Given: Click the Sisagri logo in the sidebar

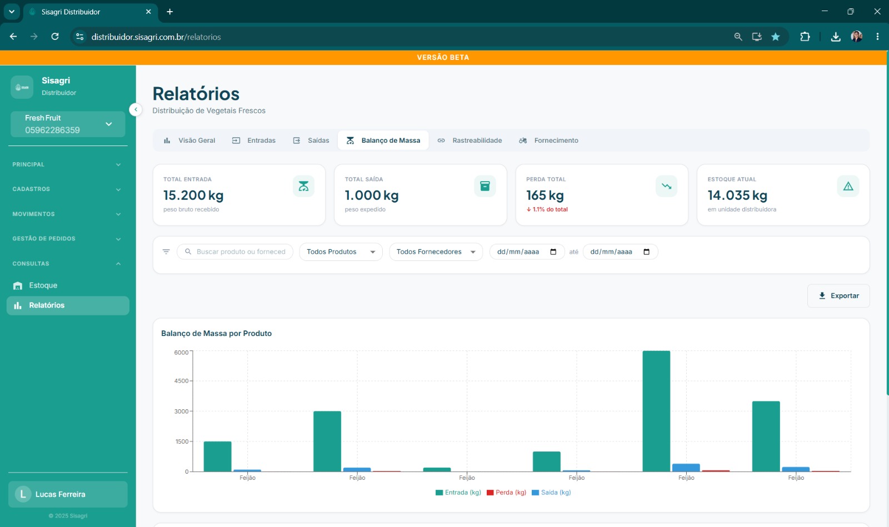Looking at the screenshot, I should point(22,87).
